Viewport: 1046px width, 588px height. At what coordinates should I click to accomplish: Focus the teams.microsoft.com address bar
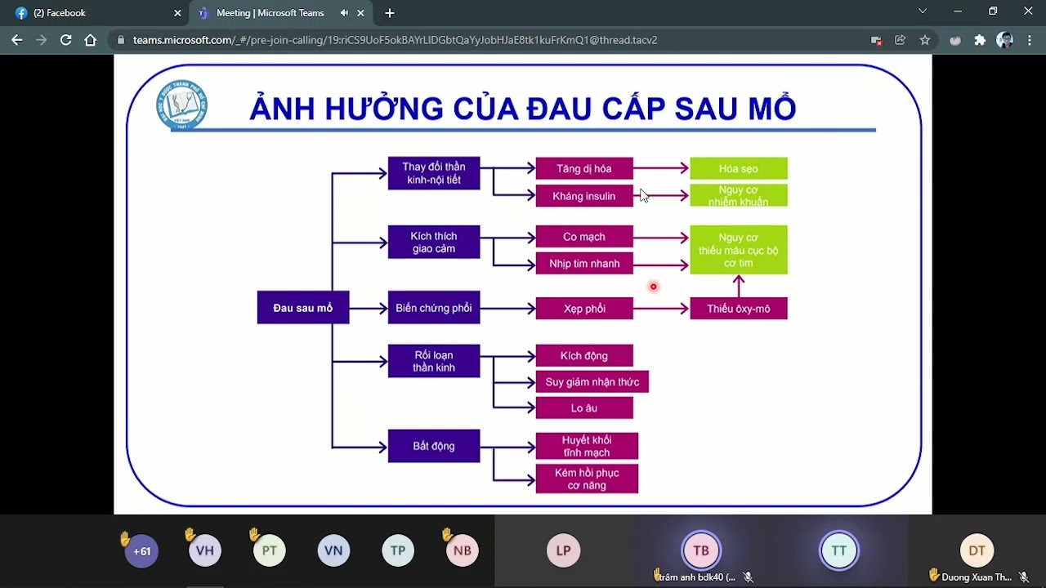click(490, 40)
